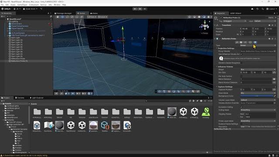Switch to the Package Manager tab

coord(63,14)
